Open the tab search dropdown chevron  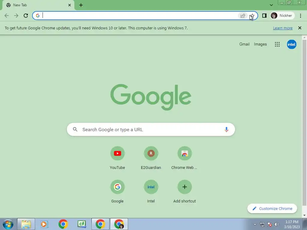(271, 5)
